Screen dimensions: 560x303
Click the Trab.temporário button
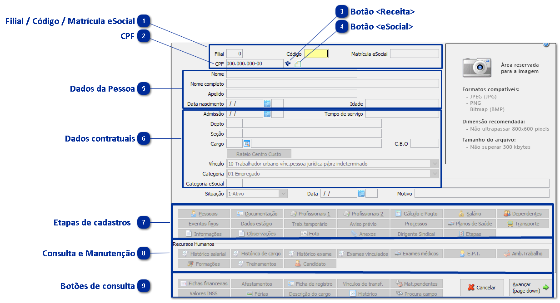pyautogui.click(x=310, y=224)
